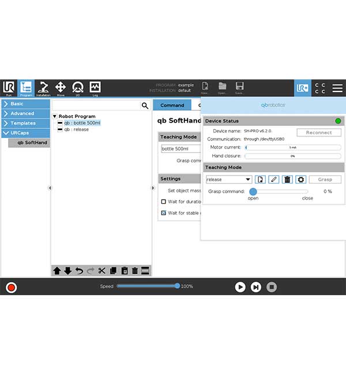Play the robot program

tap(240, 287)
